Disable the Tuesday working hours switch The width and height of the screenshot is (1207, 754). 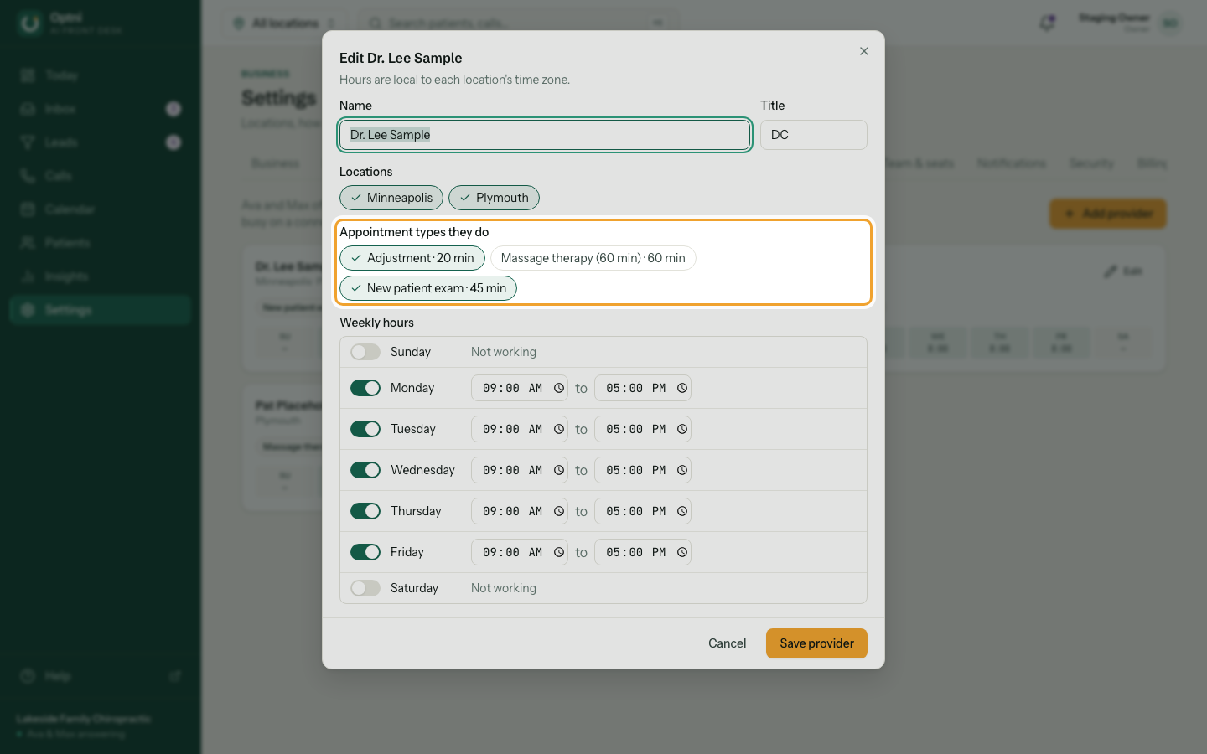tap(365, 429)
